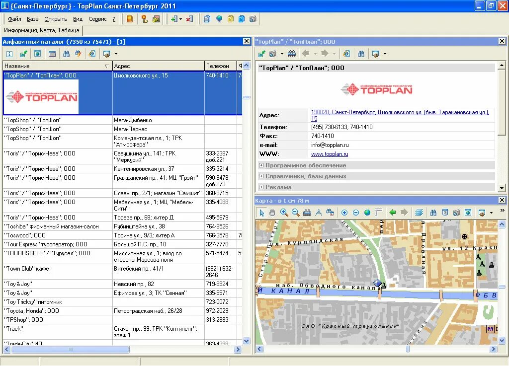
Task: Click catalog table vertical scrollbar down arrow
Action: [246, 341]
